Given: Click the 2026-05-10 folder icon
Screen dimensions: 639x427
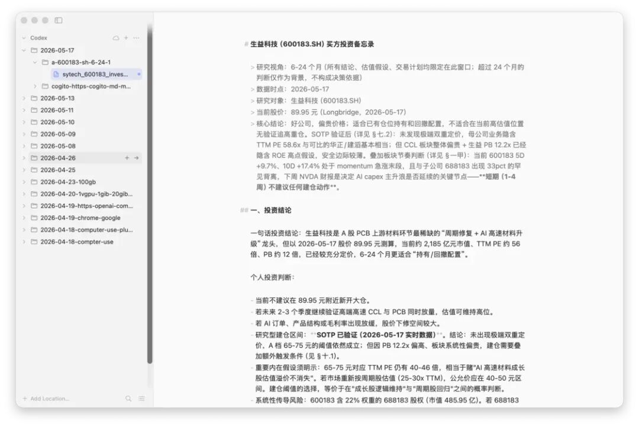Looking at the screenshot, I should [x=34, y=122].
